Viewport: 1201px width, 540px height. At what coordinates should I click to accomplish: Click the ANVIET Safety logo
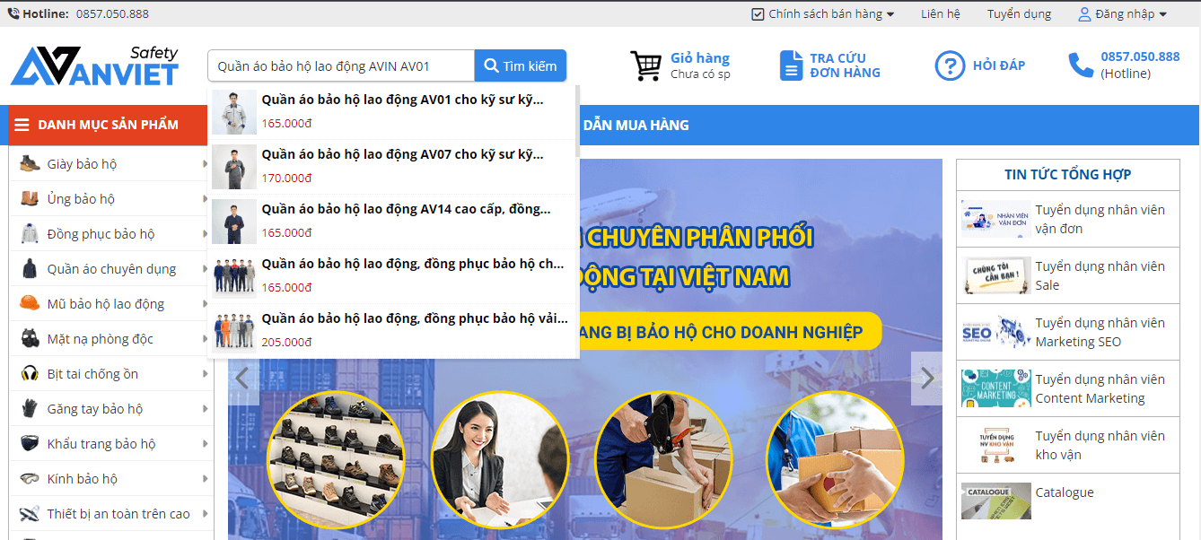[x=94, y=66]
